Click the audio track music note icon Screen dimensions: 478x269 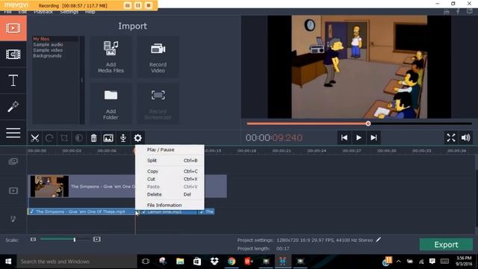click(x=13, y=219)
